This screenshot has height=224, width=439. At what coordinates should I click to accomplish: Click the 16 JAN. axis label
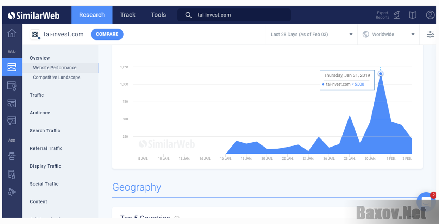[x=226, y=158]
